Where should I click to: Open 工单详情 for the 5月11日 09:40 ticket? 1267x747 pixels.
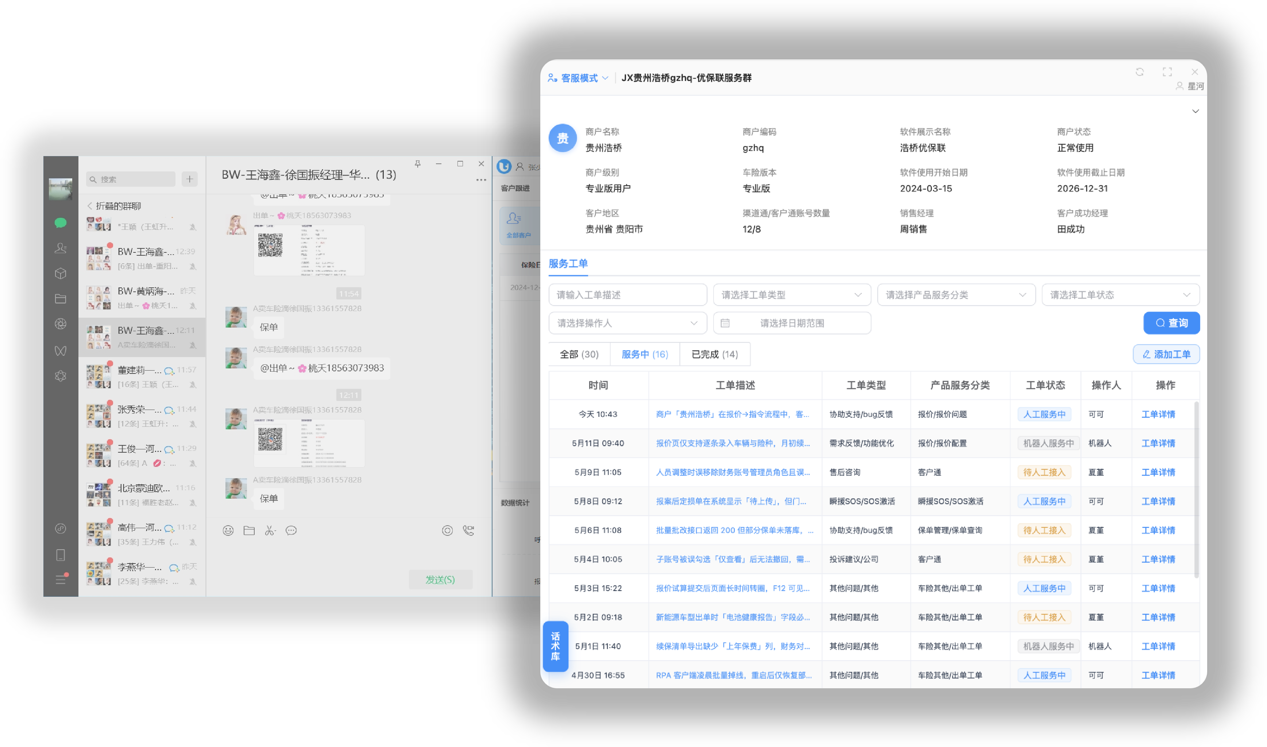click(1158, 444)
